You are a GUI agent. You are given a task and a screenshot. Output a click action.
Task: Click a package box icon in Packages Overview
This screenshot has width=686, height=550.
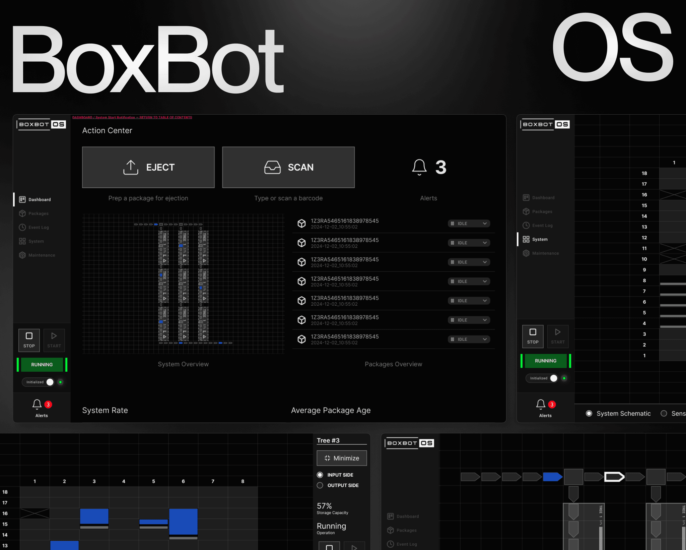[302, 223]
